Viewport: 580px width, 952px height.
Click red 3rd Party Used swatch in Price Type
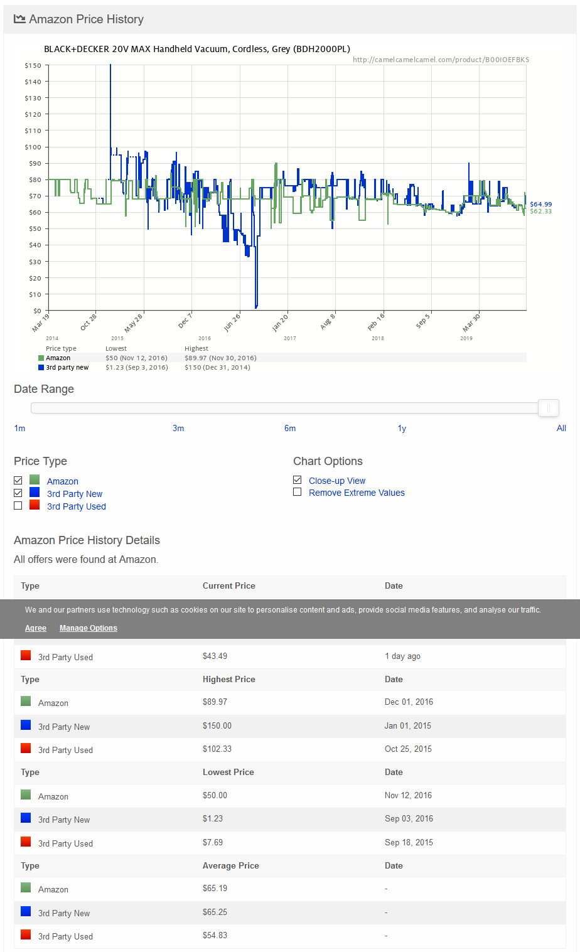click(x=35, y=505)
